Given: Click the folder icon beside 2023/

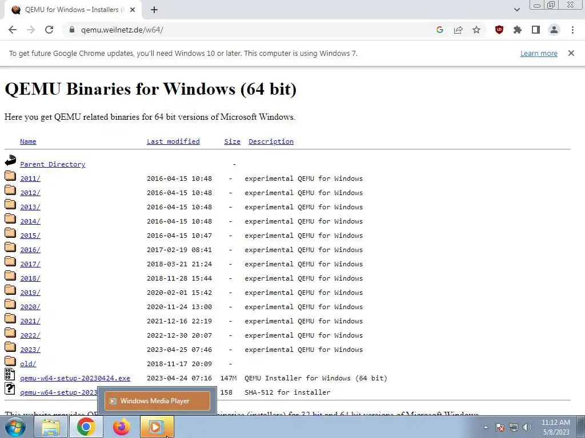Looking at the screenshot, I should tap(10, 347).
